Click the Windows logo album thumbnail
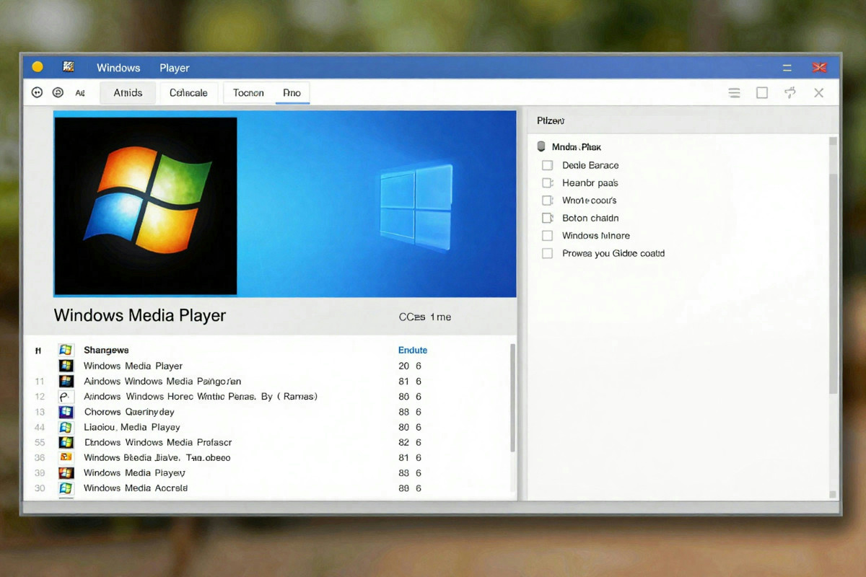866x577 pixels. tap(146, 206)
